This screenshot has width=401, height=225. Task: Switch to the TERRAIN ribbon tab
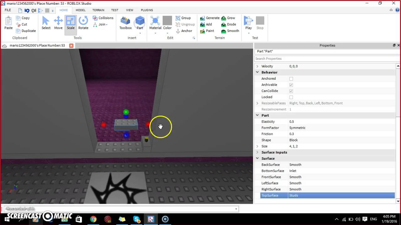98,10
